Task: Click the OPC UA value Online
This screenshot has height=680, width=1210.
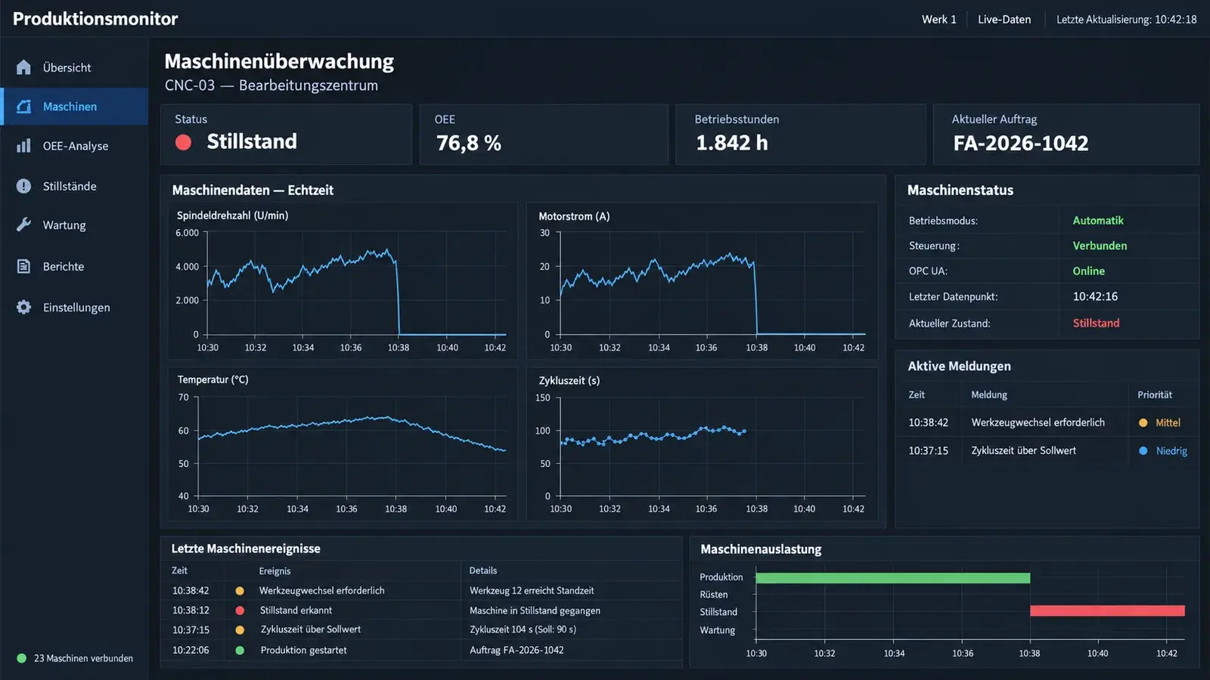Action: [x=1088, y=271]
